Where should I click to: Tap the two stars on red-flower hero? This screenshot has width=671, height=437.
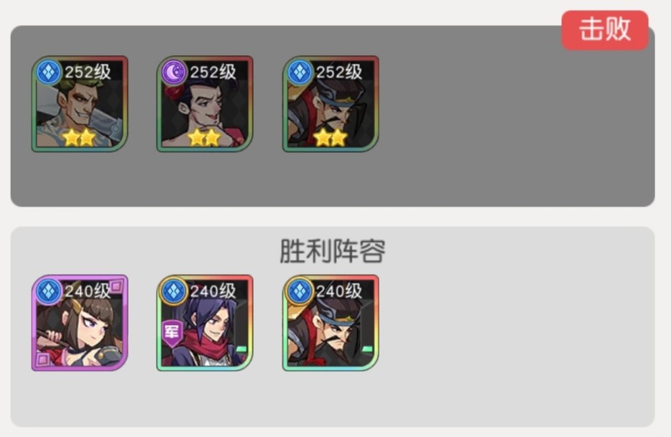click(x=204, y=138)
